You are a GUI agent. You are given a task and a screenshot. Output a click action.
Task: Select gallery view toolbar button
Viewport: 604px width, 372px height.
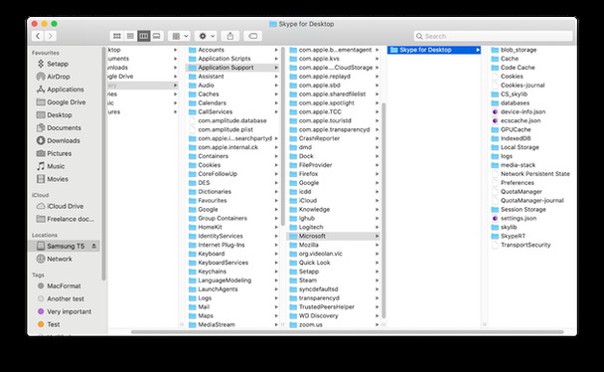[157, 36]
